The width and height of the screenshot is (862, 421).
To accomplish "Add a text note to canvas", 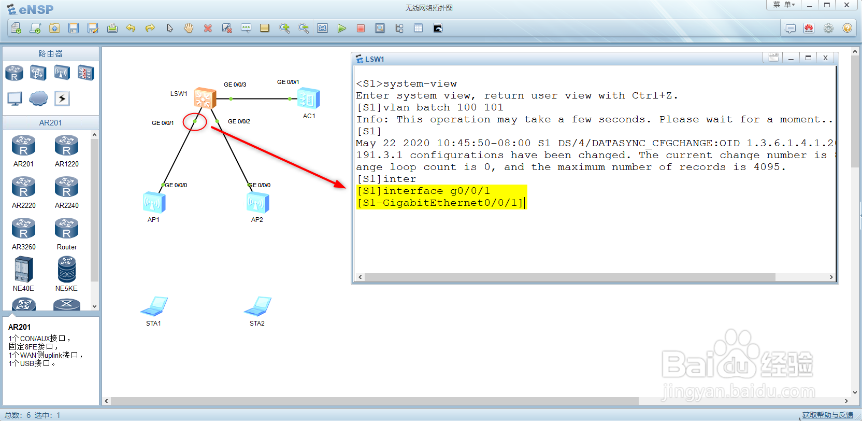I will tap(246, 28).
